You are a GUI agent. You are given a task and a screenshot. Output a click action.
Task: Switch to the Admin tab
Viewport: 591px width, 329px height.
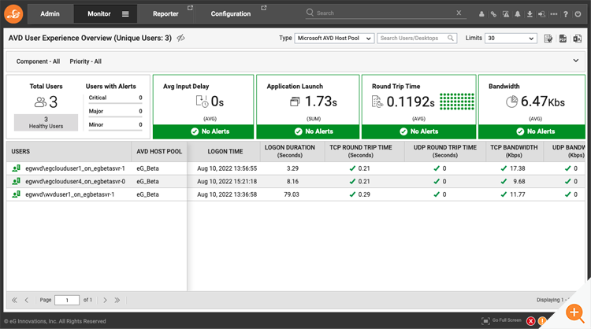(x=50, y=14)
